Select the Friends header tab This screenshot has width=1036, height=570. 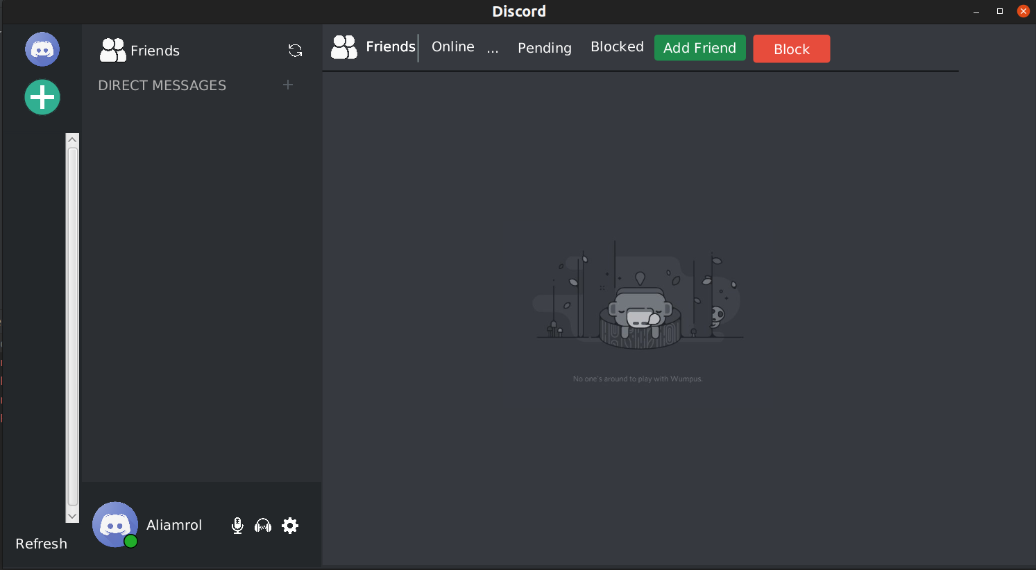coord(391,46)
